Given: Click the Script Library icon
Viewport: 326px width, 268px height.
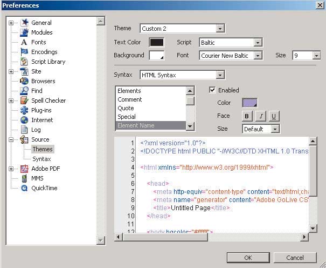Looking at the screenshot, I should 24,62.
